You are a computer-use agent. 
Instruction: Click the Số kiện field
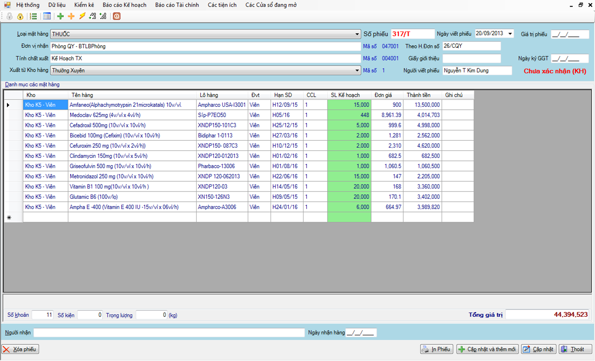(90, 315)
